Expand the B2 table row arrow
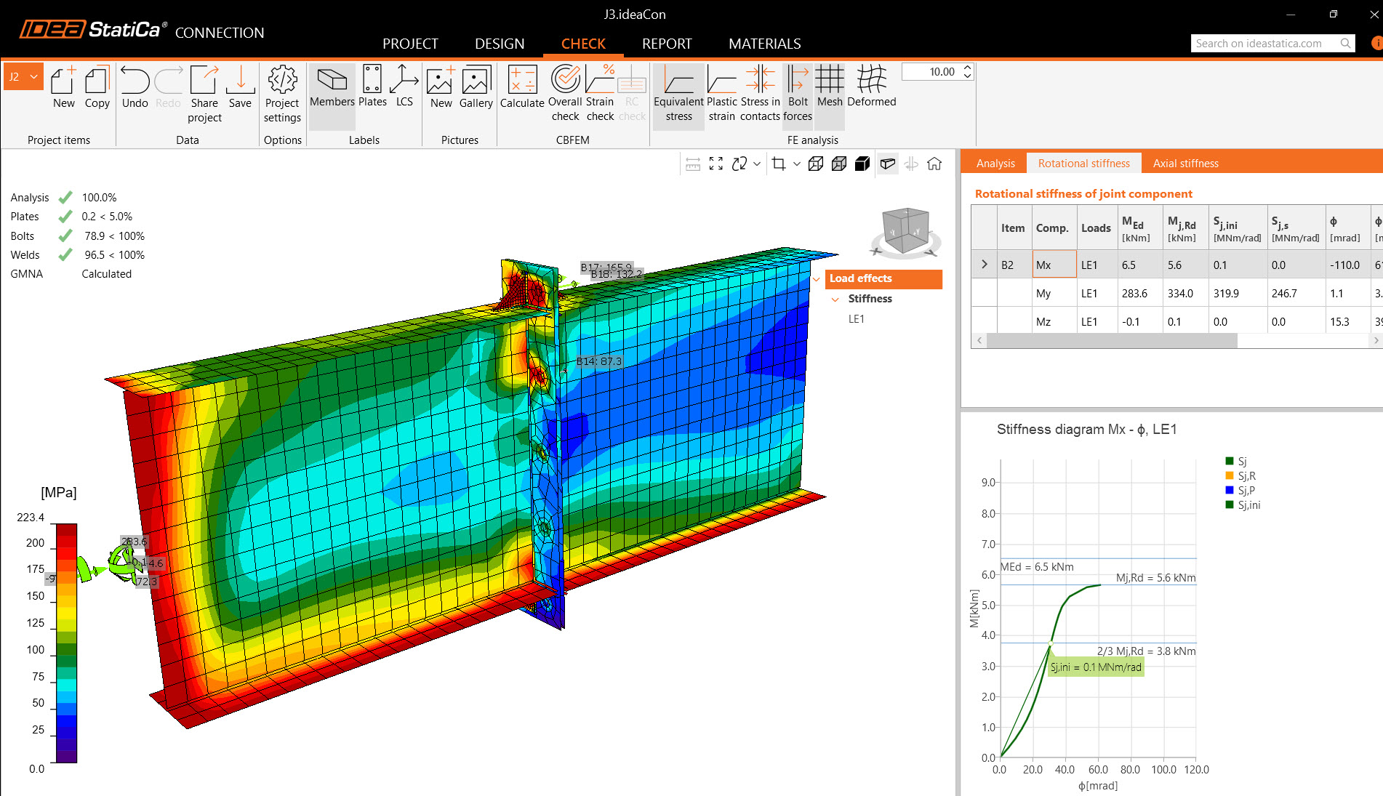The height and width of the screenshot is (796, 1383). [985, 265]
